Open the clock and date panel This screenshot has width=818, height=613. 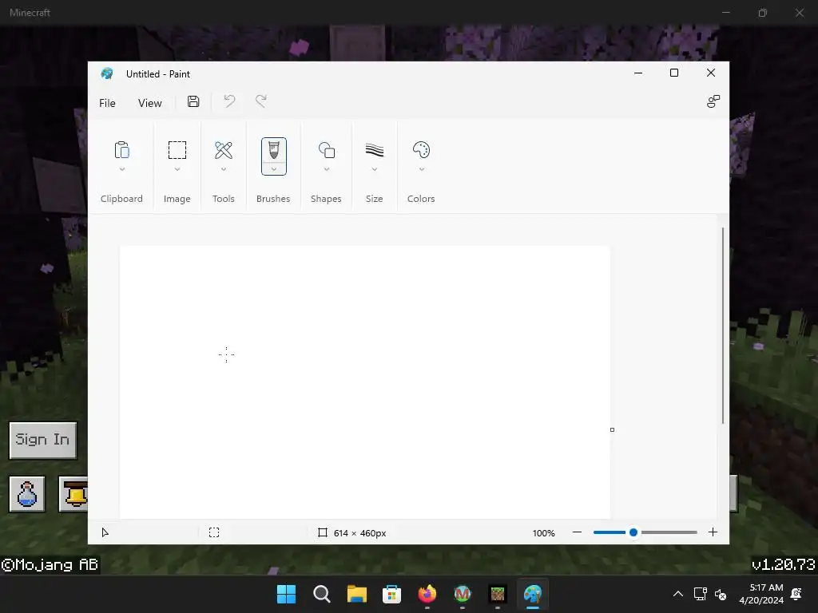761,594
